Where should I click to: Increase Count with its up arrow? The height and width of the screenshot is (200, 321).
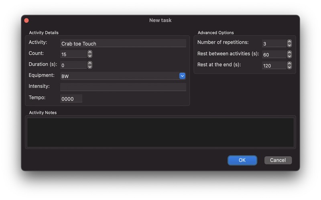tap(89, 52)
